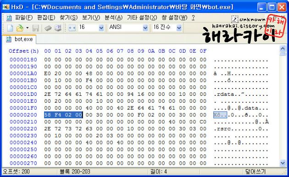Close the HxD window
The image size is (289, 177).
point(282,7)
